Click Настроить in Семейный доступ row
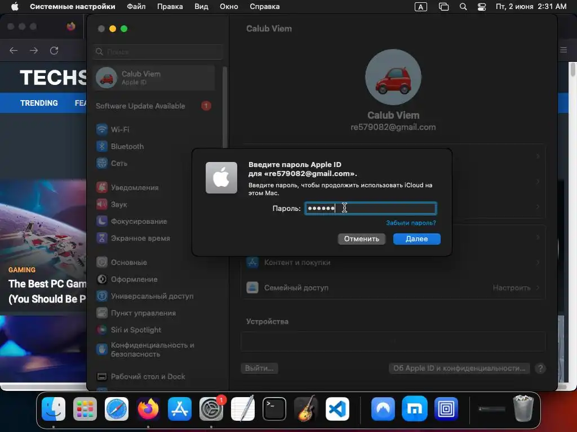 point(512,287)
